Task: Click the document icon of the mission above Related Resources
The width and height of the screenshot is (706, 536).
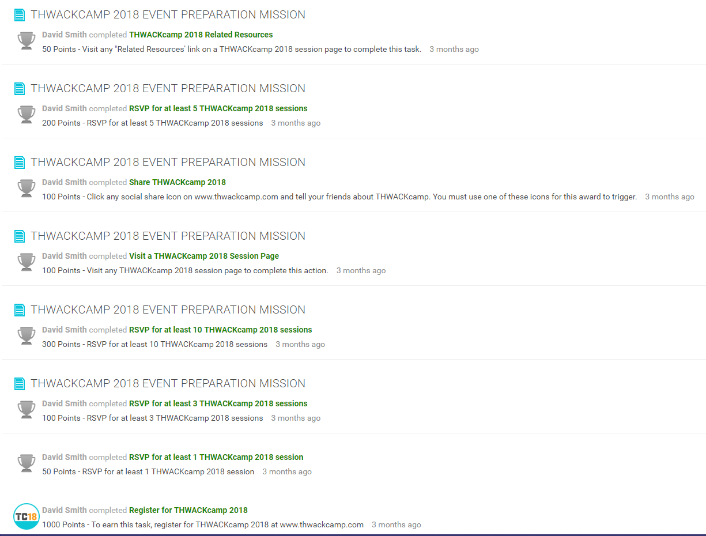Action: (x=20, y=15)
